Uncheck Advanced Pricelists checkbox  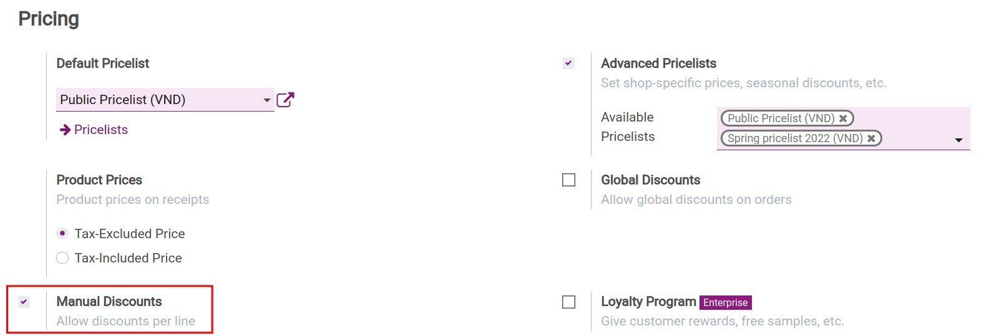(x=568, y=63)
